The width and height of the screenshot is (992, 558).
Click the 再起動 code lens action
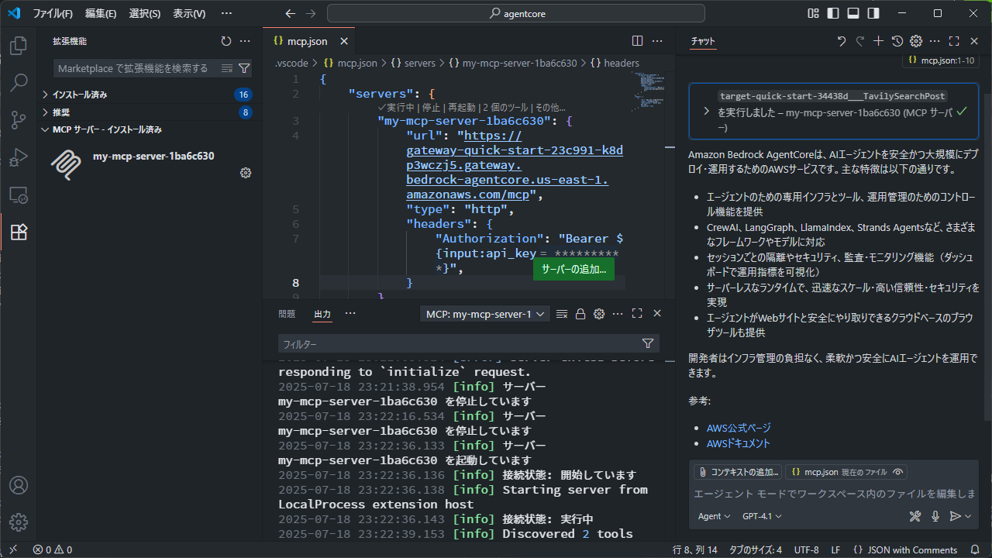(x=462, y=108)
